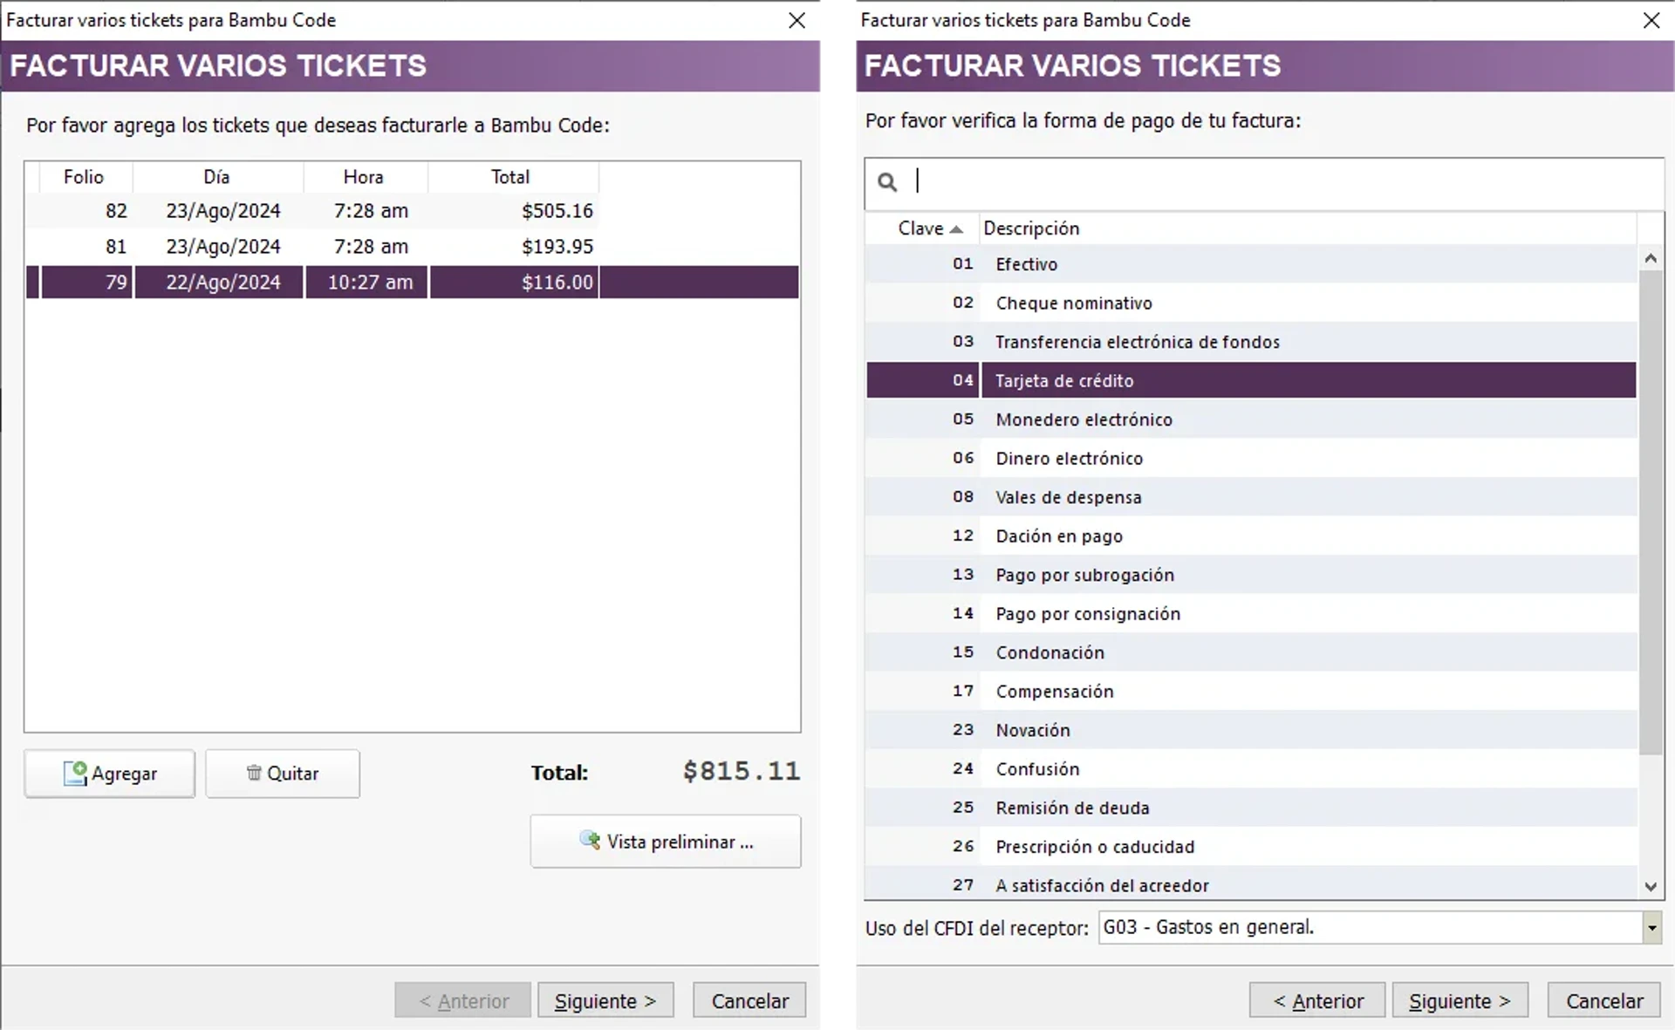Click the scrollbar up arrow in payment list
The image size is (1675, 1030).
1651,258
